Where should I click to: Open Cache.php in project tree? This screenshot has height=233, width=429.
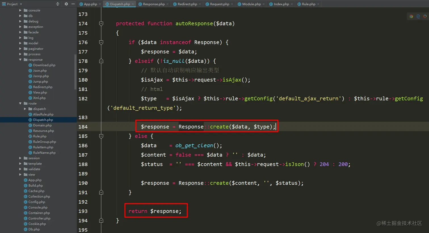pyautogui.click(x=34, y=191)
